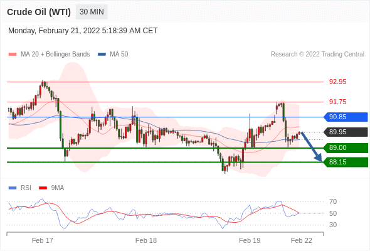
Task: Select the 89.95 current price tag
Action: point(346,132)
